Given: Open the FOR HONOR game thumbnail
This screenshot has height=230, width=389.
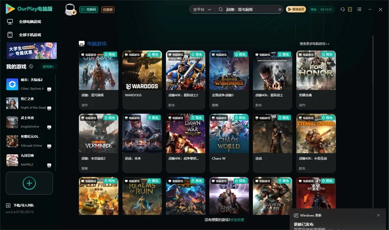Looking at the screenshot, I should 316,70.
